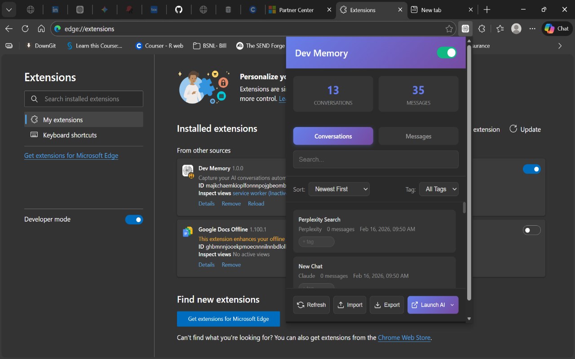
Task: Disable the Dev Memory extension in list
Action: click(532, 169)
